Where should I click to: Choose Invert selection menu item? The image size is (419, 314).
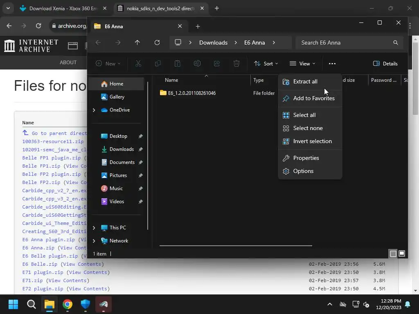310,141
